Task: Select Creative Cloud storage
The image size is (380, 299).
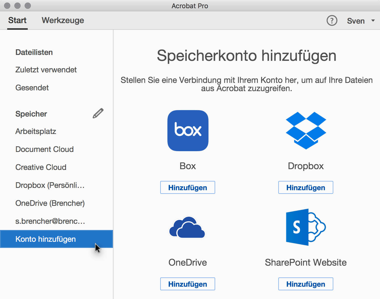Action: (56, 167)
